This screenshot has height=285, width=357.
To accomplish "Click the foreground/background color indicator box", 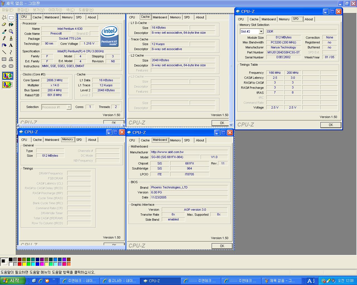I will click(4, 262).
